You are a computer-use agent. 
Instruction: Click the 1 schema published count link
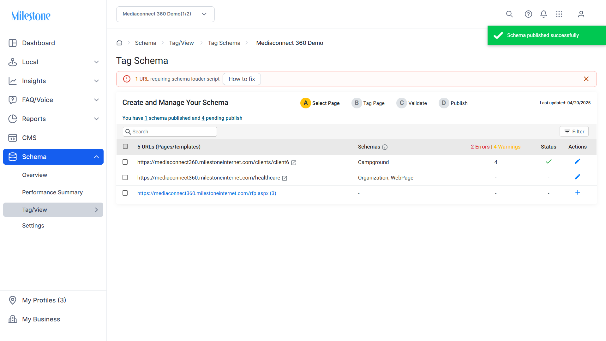click(x=146, y=118)
